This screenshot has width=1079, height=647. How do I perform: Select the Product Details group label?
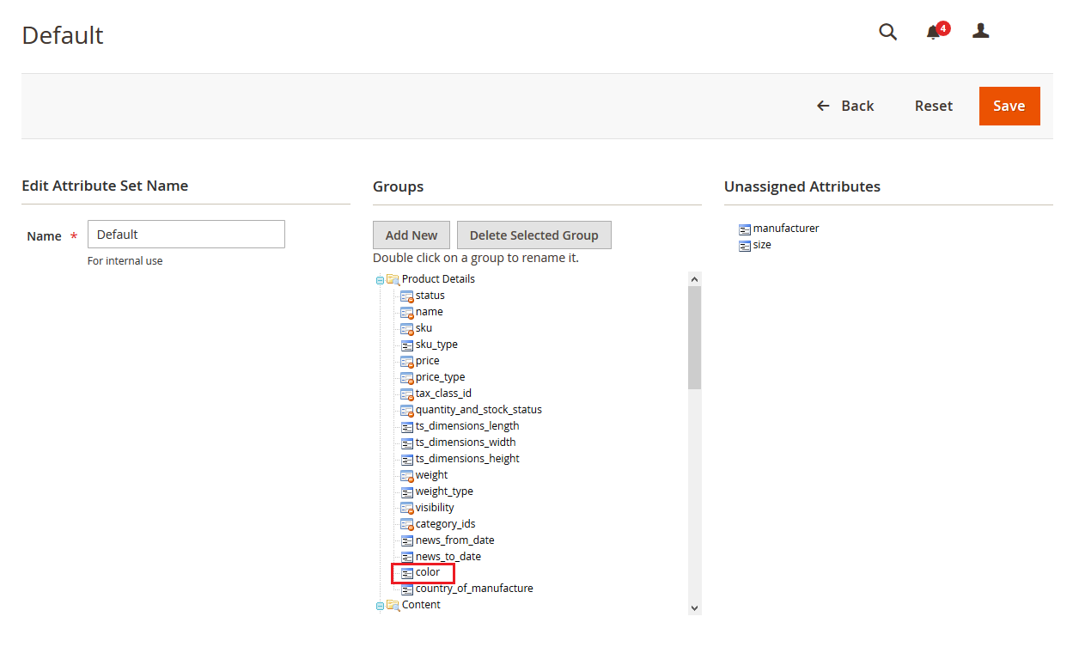tap(438, 279)
